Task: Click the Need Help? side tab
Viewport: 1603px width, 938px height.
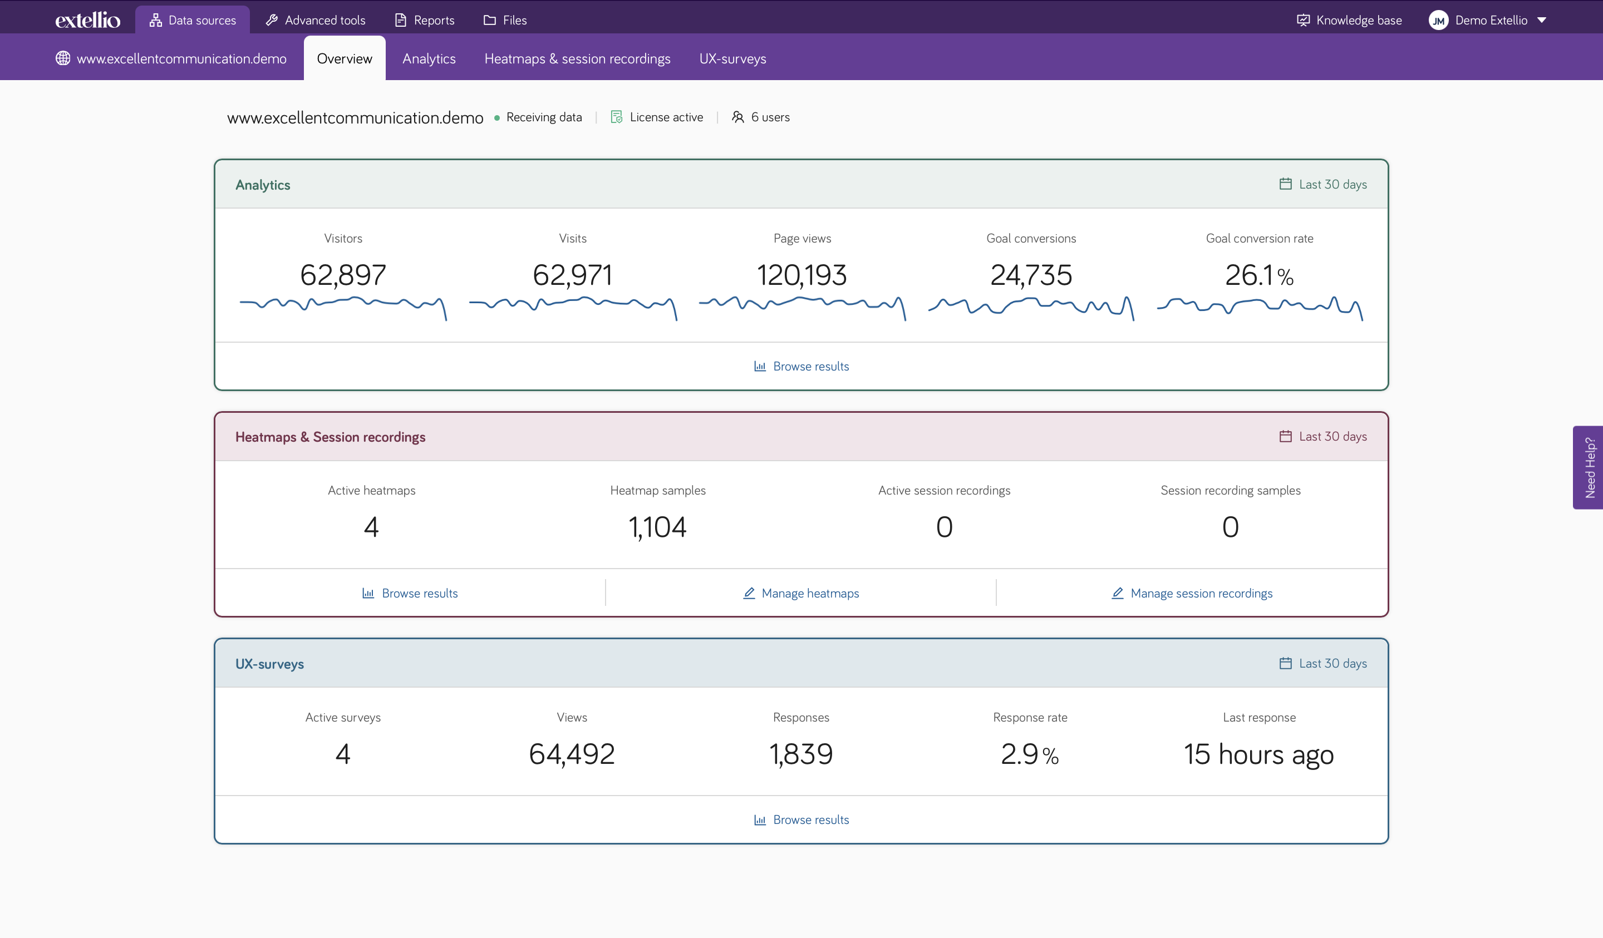Action: [x=1589, y=467]
